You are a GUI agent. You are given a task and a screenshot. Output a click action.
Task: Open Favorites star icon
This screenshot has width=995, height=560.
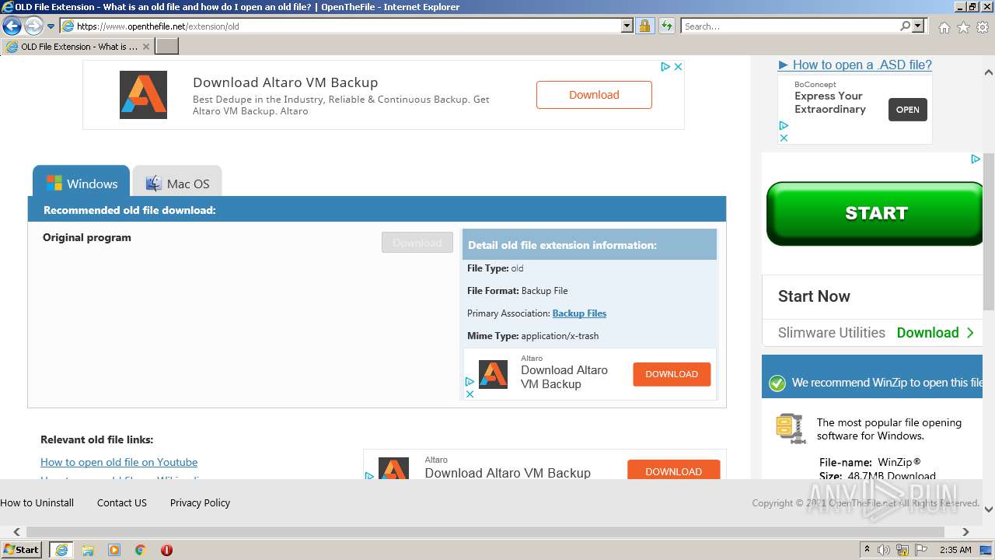(963, 27)
